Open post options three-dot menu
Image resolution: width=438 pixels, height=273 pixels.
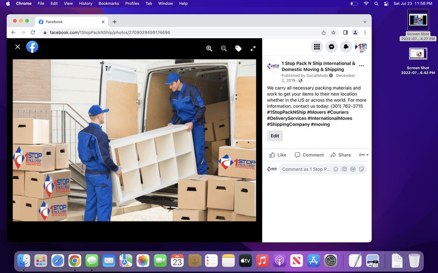(x=361, y=66)
